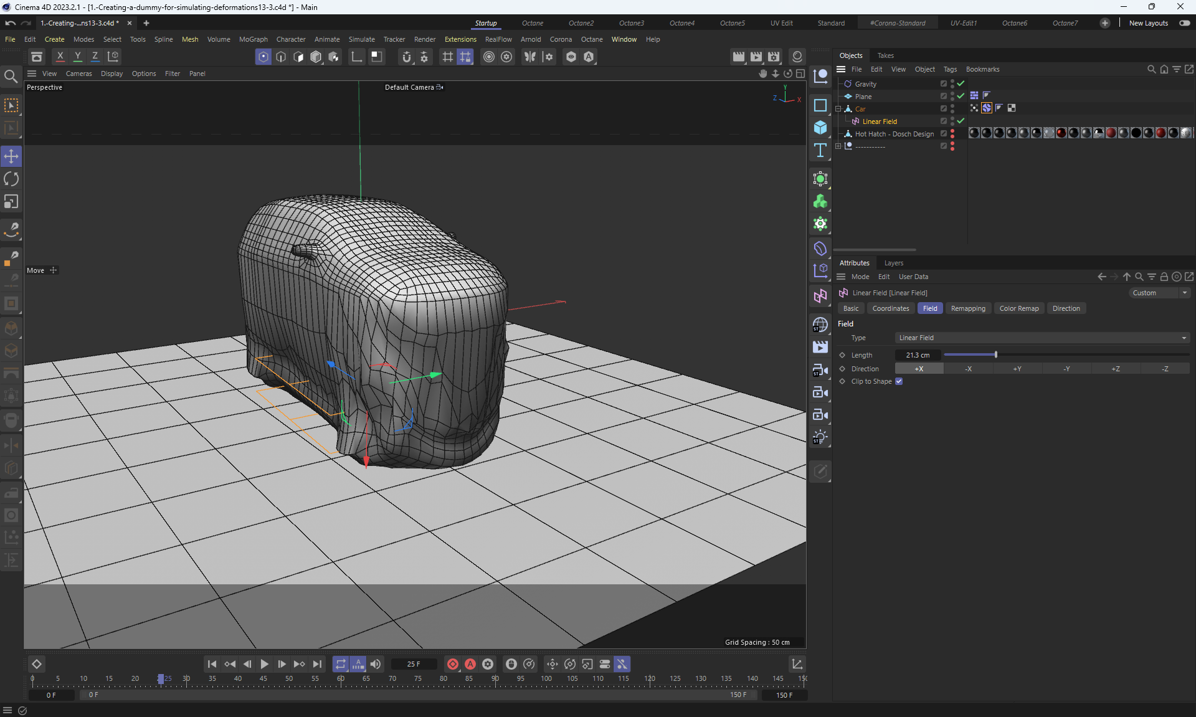This screenshot has height=717, width=1196.
Task: Select the Scale tool
Action: (x=11, y=202)
